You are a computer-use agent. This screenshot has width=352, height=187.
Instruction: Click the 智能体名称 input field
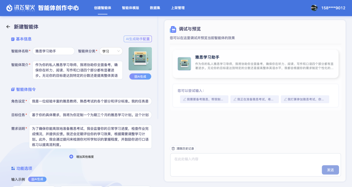coord(53,51)
